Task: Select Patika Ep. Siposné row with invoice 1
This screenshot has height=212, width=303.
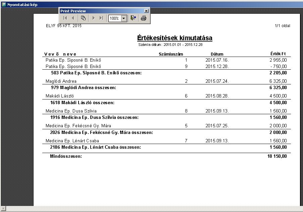Action: (x=166, y=60)
